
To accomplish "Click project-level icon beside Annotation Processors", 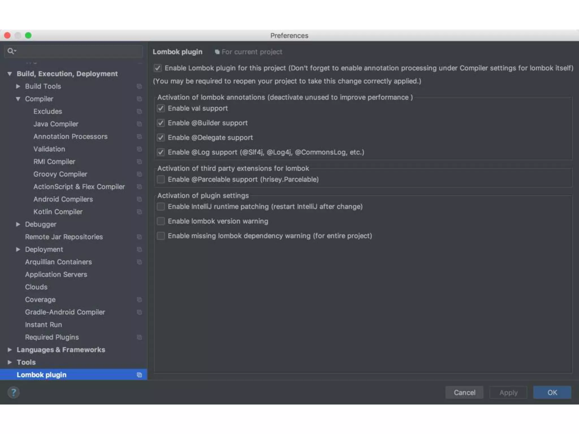I will point(139,136).
